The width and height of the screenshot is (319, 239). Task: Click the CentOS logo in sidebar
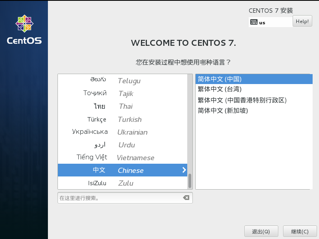pos(24,29)
